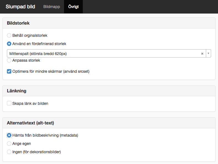
Task: Clear the Mittenspalt size selection
Action: pyautogui.click(x=202, y=53)
